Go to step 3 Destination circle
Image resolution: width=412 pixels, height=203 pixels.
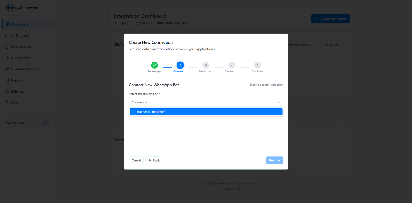(x=206, y=65)
